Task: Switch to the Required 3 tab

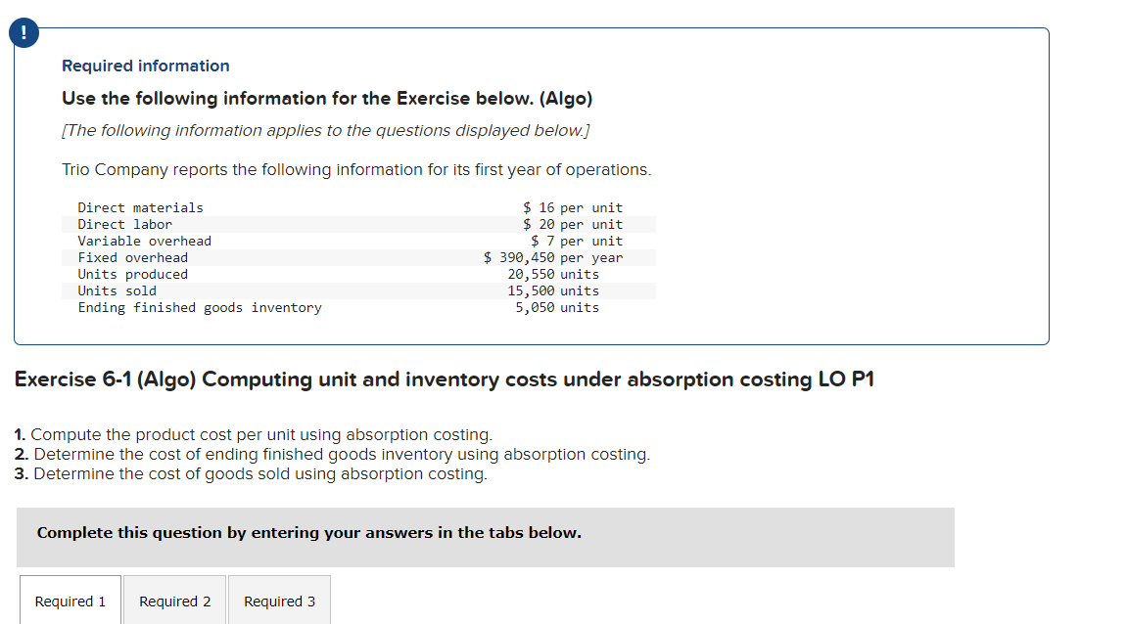Action: coord(278,601)
